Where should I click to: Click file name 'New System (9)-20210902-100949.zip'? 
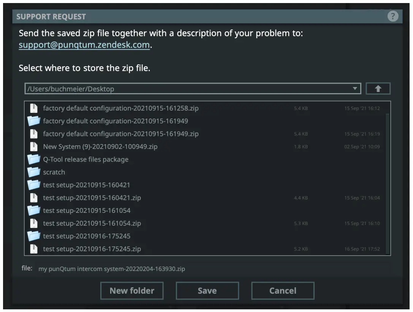point(100,147)
